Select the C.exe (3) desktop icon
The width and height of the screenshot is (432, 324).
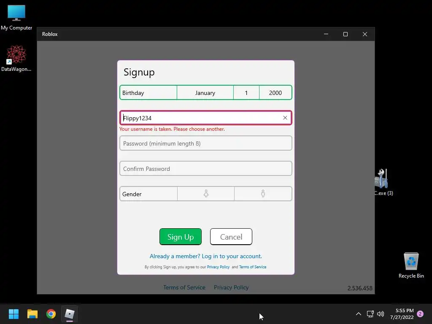[383, 182]
